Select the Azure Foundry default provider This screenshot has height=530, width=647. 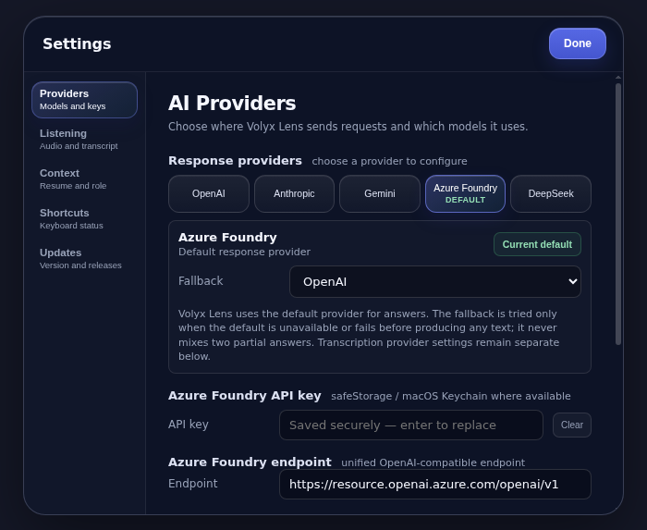click(x=465, y=193)
